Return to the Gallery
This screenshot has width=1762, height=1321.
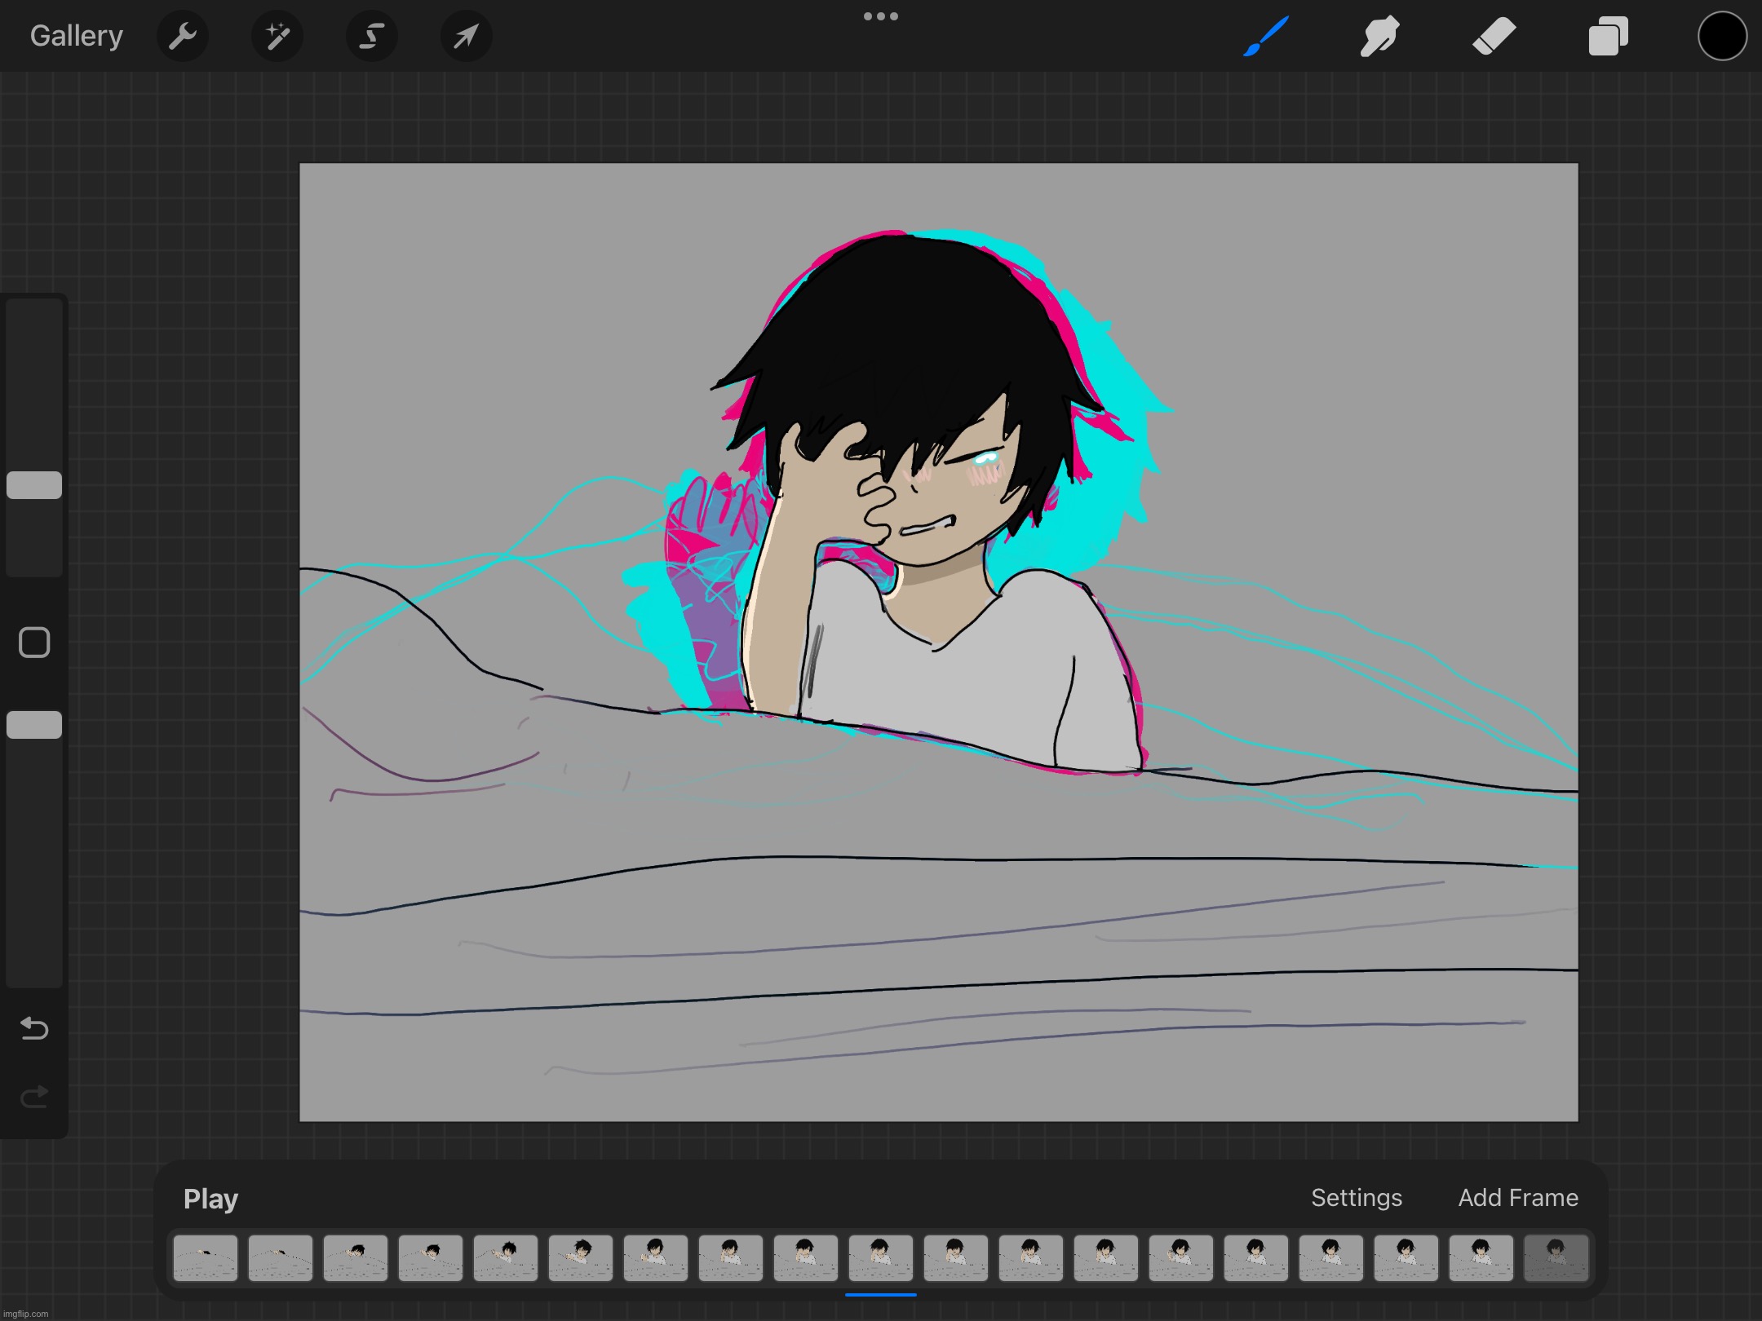pos(76,35)
